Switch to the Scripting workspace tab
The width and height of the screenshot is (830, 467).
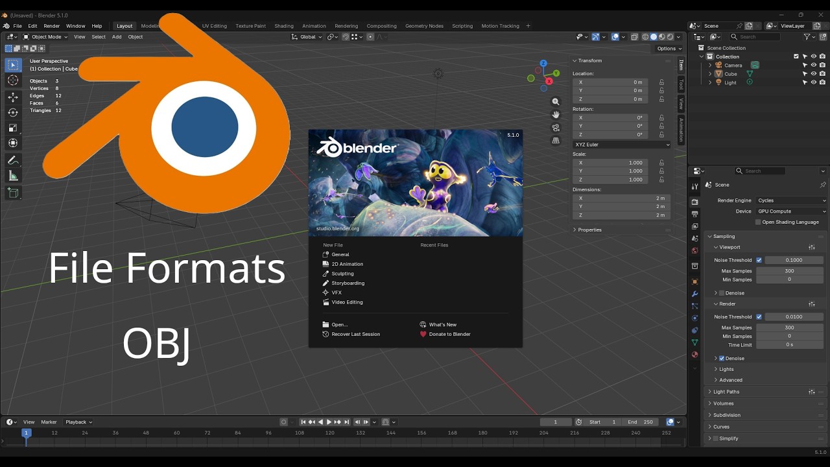pos(462,26)
